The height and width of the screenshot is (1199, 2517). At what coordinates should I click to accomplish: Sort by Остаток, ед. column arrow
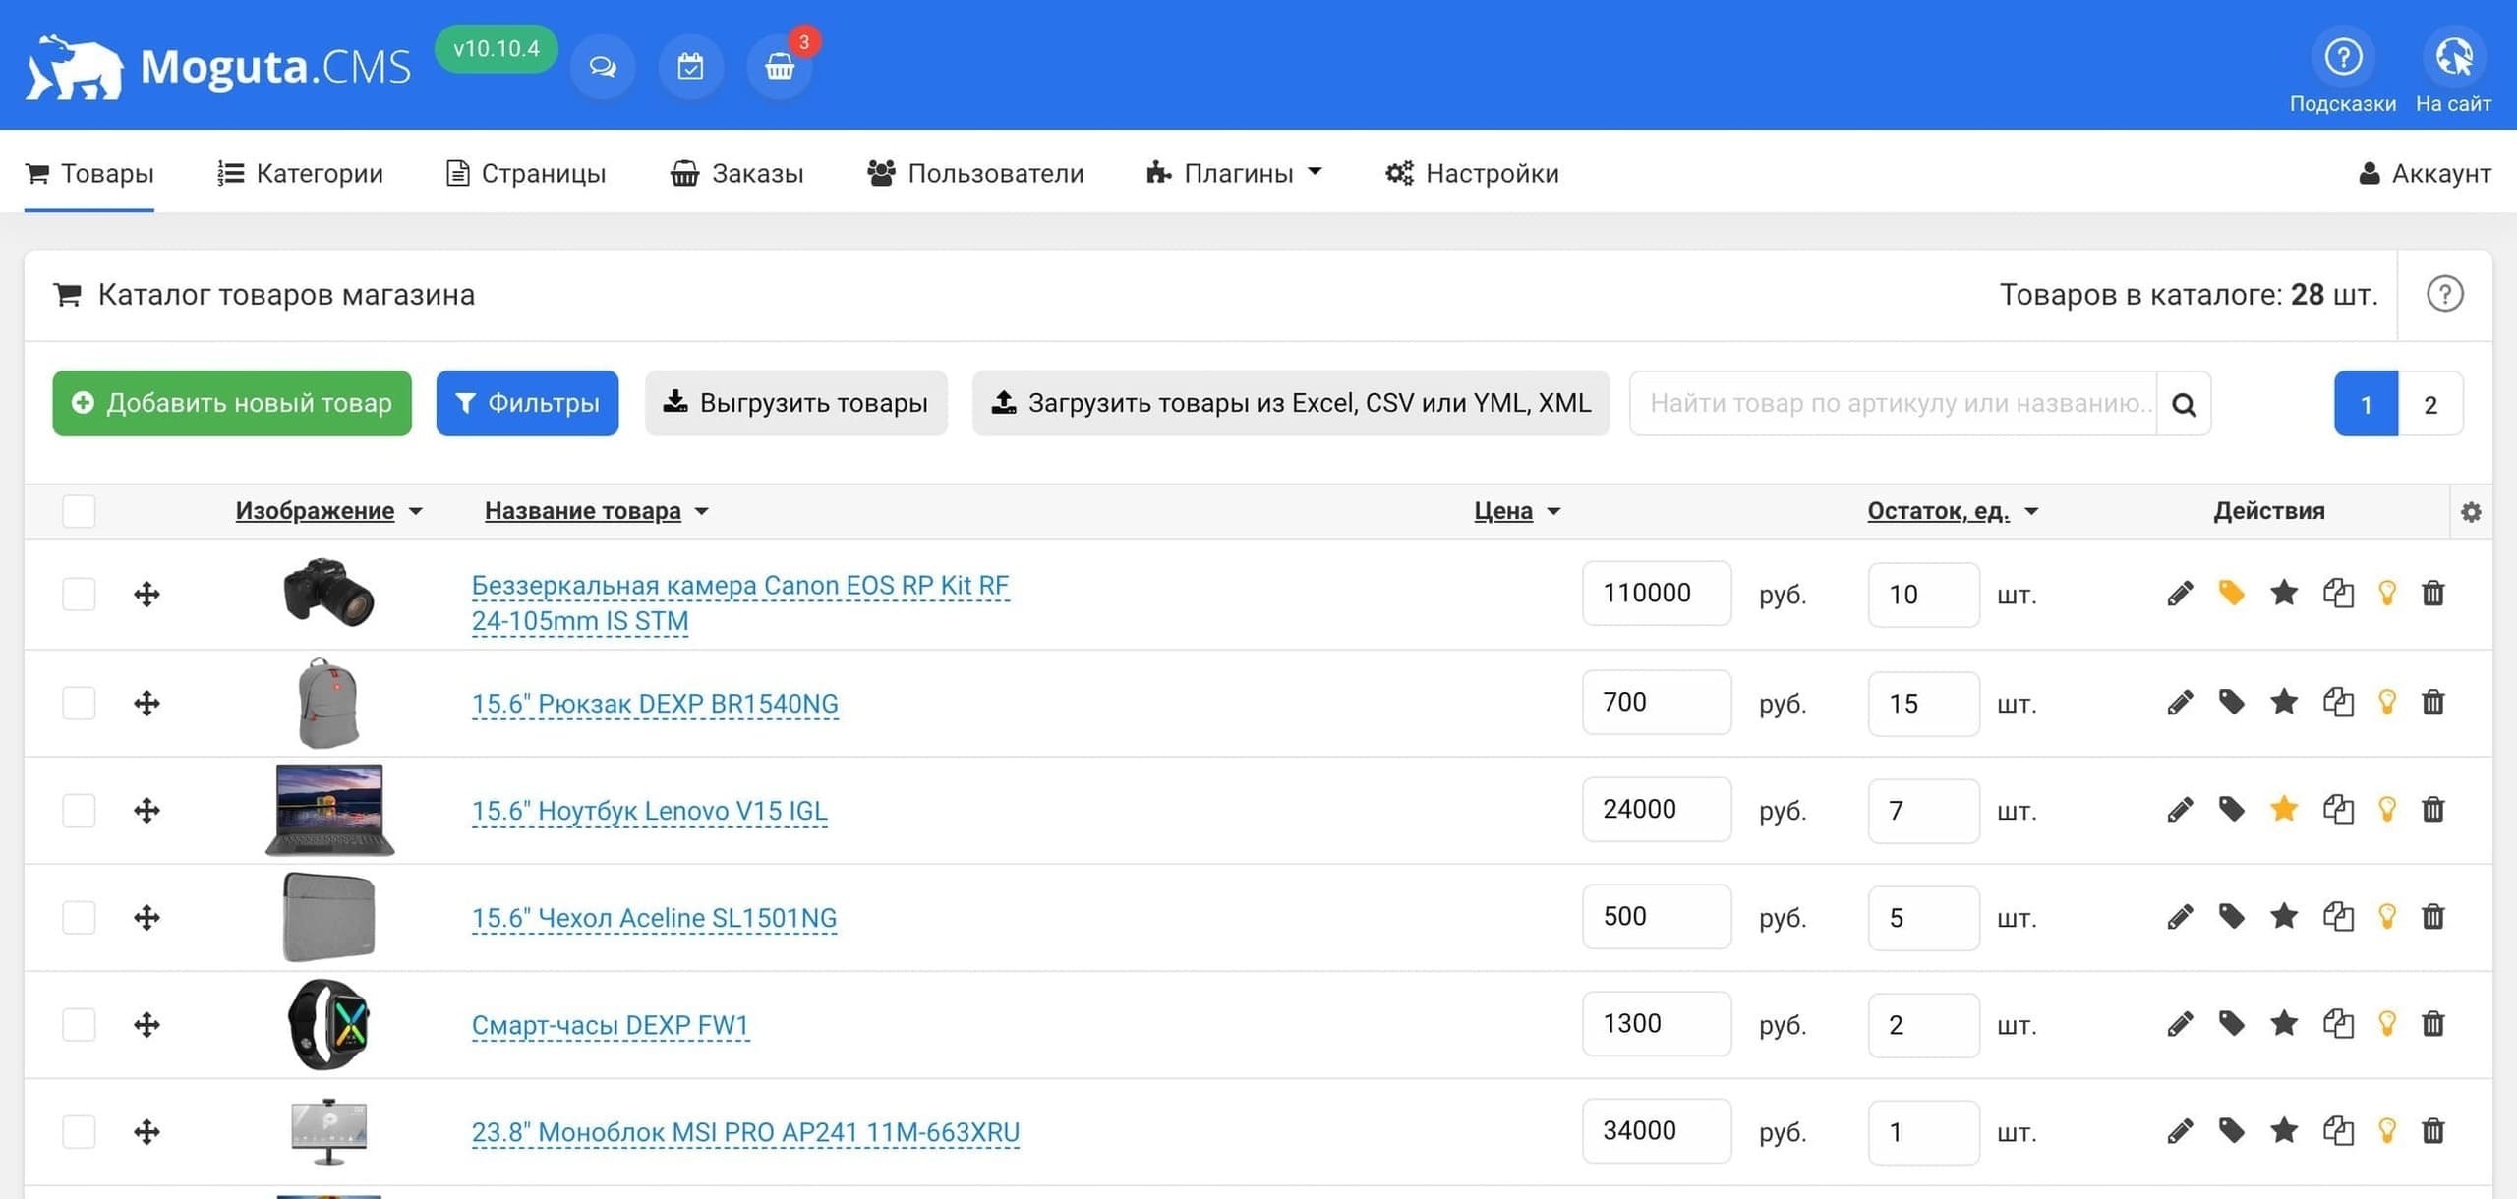point(1952,511)
